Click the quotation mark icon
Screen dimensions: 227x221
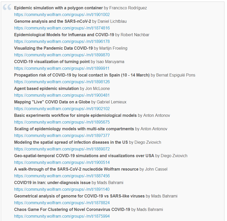(7, 7)
